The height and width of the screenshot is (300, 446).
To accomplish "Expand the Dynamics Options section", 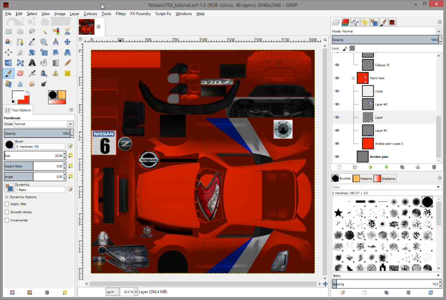I will 7,197.
